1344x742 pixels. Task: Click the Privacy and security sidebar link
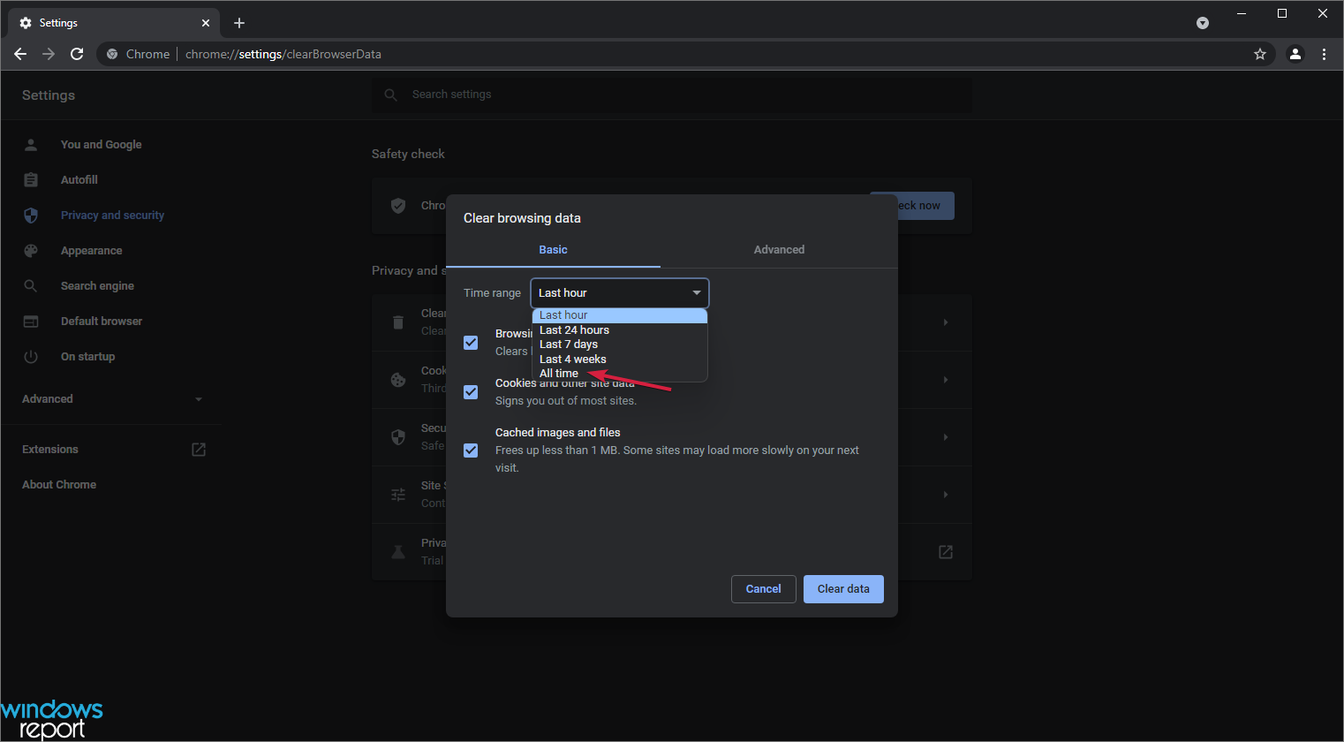click(112, 215)
